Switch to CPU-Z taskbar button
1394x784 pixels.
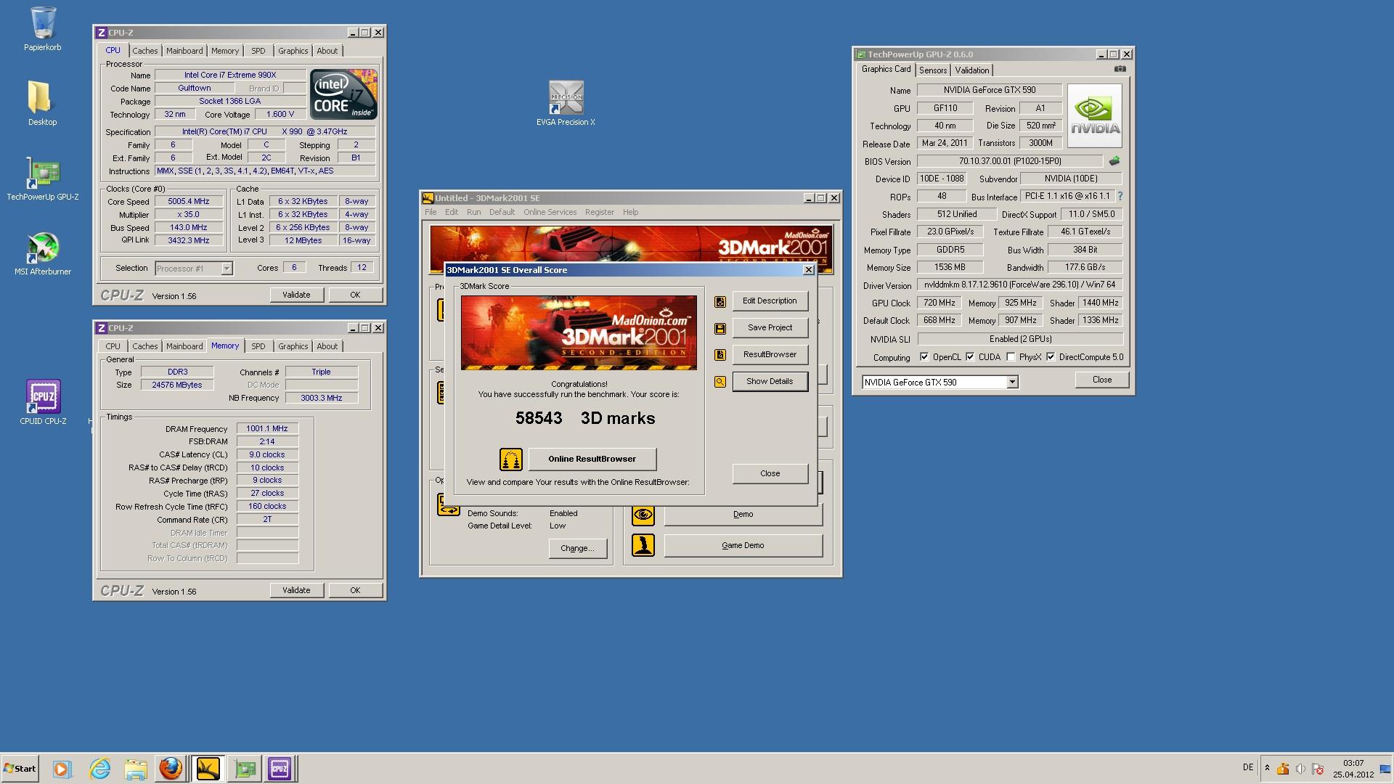point(280,769)
